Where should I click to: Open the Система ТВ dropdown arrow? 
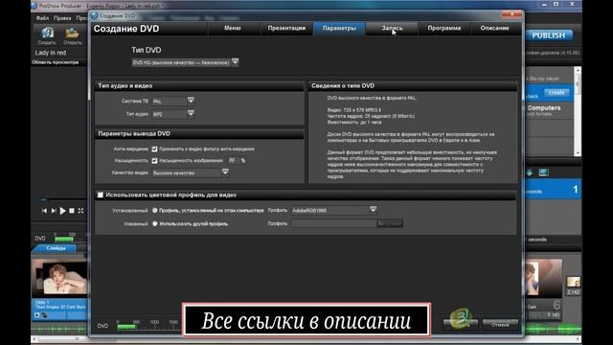(191, 101)
